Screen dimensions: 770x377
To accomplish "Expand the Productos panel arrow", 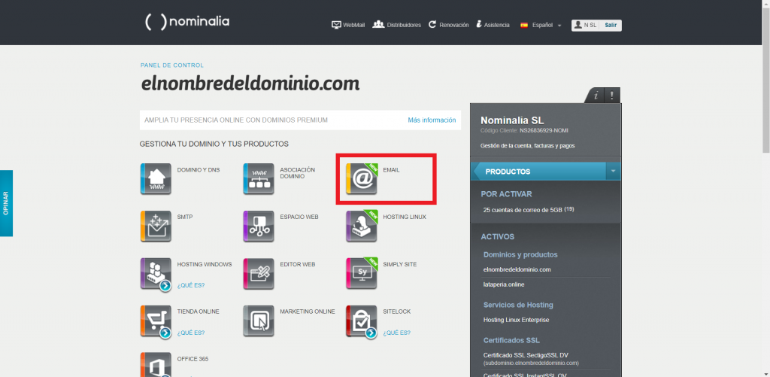I will click(x=614, y=172).
